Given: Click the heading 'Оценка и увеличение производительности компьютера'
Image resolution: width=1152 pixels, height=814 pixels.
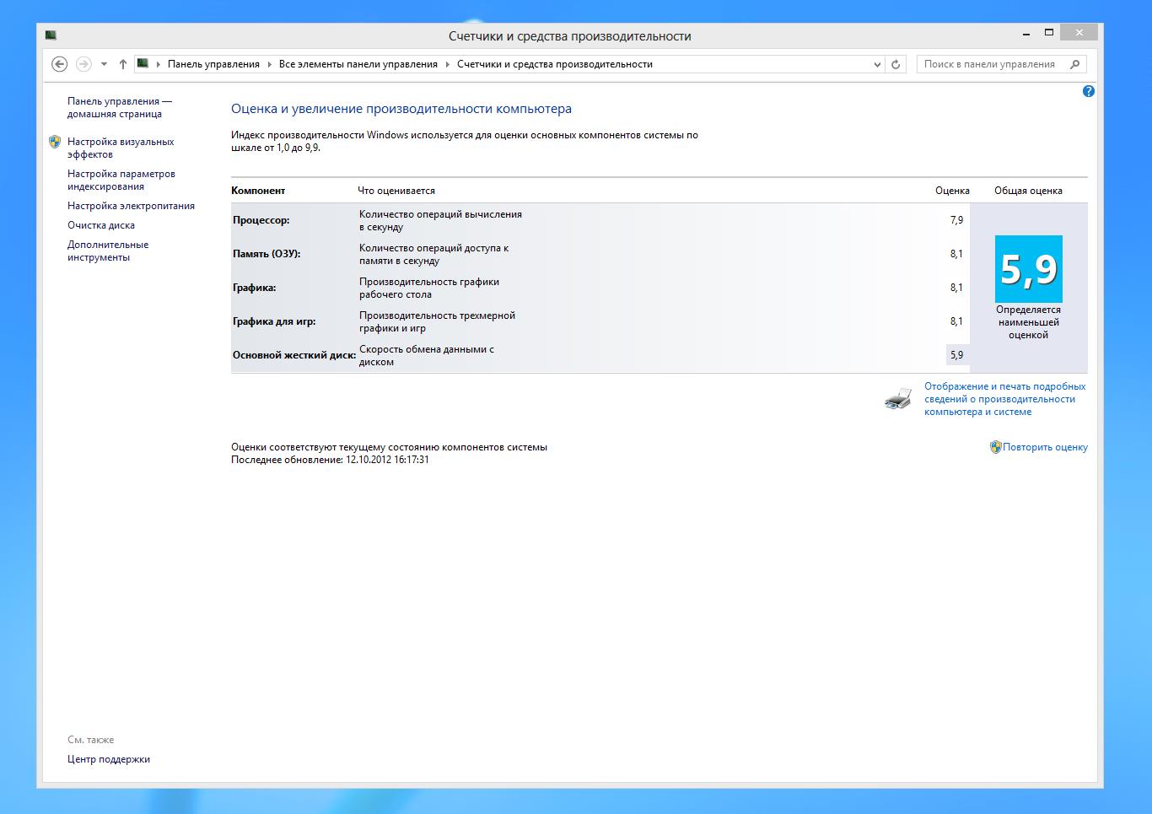Looking at the screenshot, I should coord(401,109).
